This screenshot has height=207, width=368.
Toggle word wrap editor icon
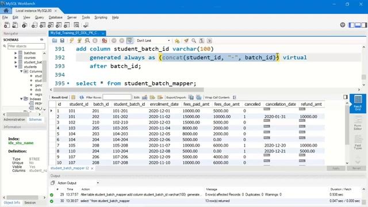[209, 41]
